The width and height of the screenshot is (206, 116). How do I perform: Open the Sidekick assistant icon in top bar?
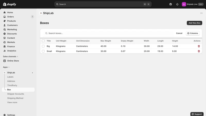(170, 4)
